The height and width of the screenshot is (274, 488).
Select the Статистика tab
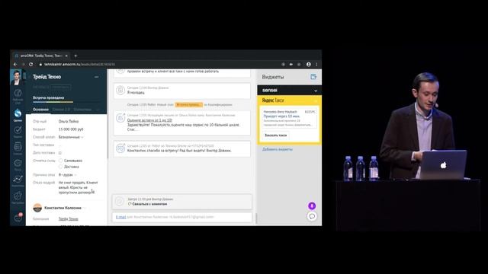(x=82, y=110)
